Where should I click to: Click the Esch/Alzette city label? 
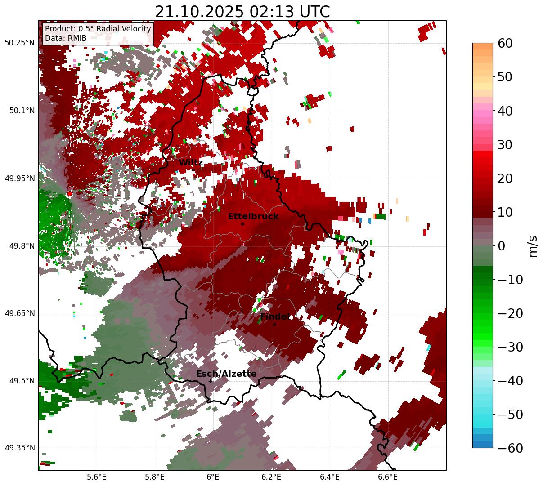pos(226,374)
